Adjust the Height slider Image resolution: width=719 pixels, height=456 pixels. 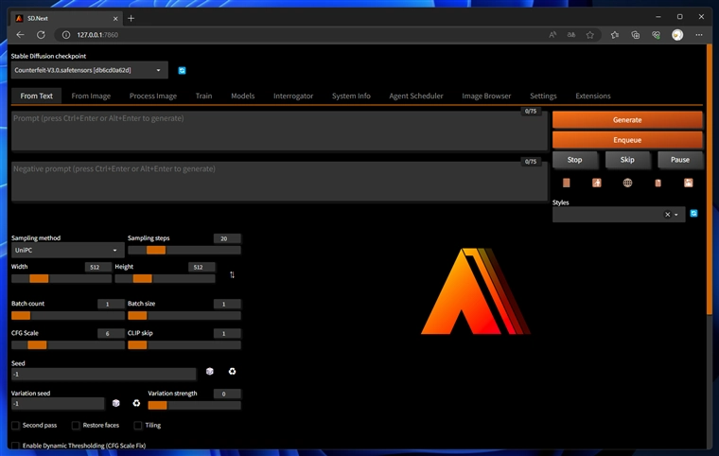point(165,278)
